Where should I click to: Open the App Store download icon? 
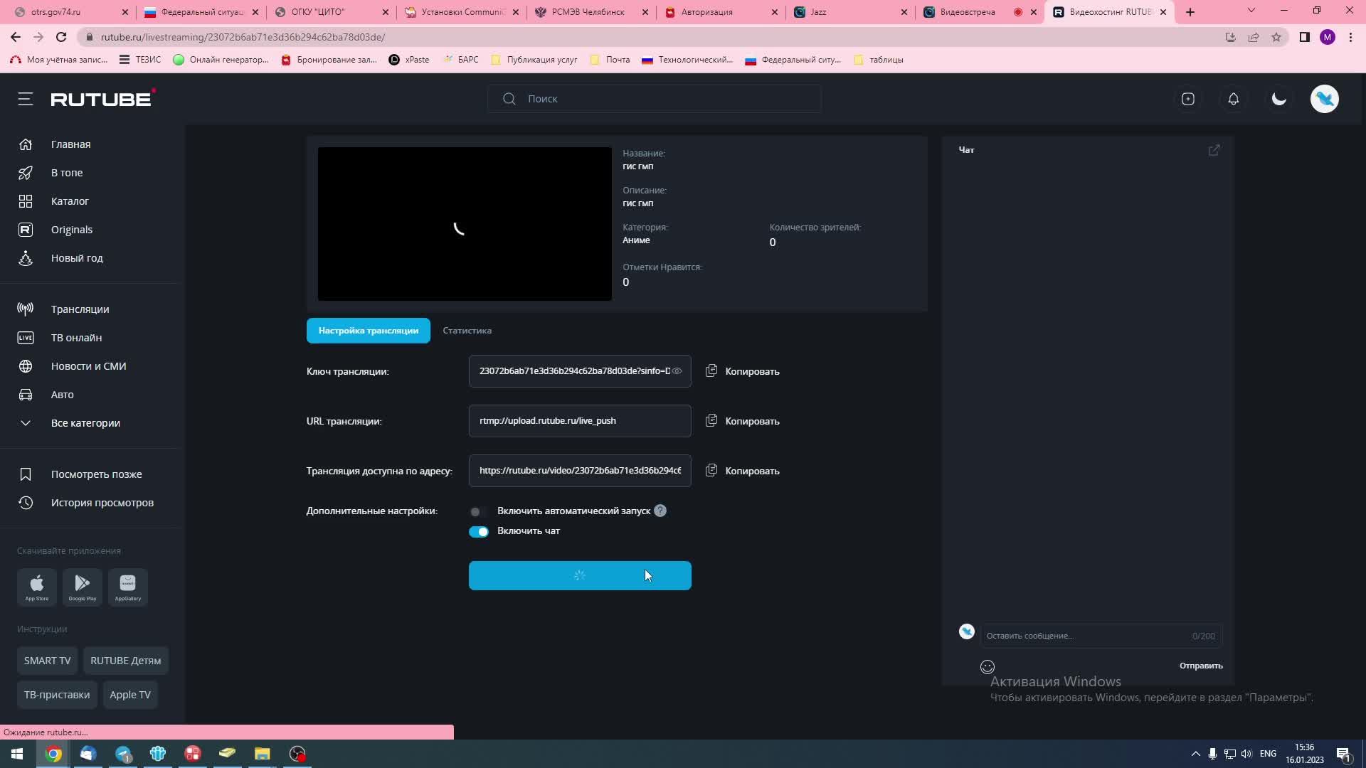point(37,587)
